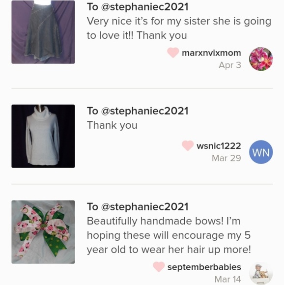Select the 'Beautifully handmade bows' comment text

click(x=169, y=235)
